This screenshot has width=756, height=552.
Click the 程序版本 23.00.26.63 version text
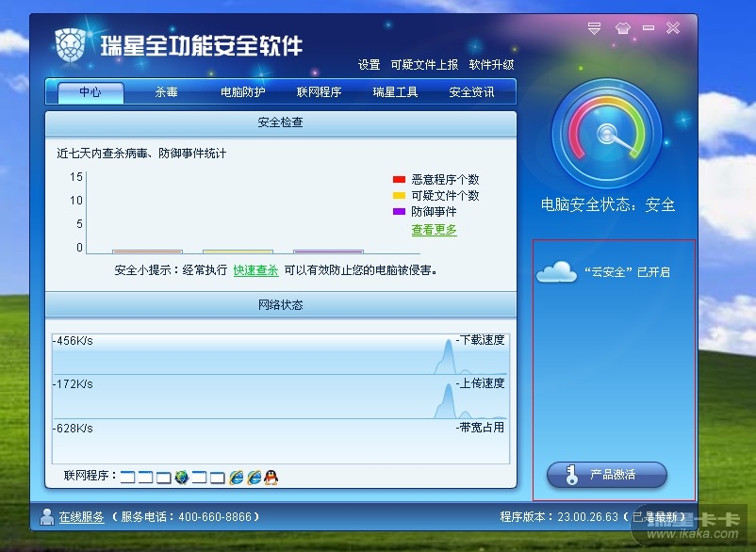[x=559, y=517]
